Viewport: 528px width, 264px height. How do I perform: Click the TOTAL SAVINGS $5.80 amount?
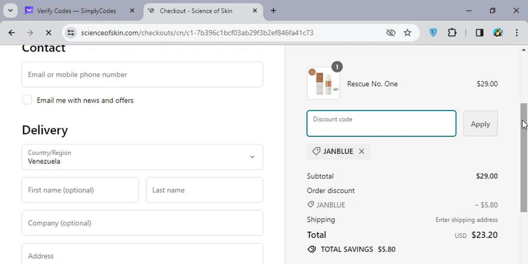click(386, 249)
